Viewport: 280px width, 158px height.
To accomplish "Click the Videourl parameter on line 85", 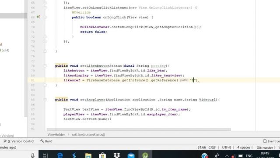I will pos(207,100).
